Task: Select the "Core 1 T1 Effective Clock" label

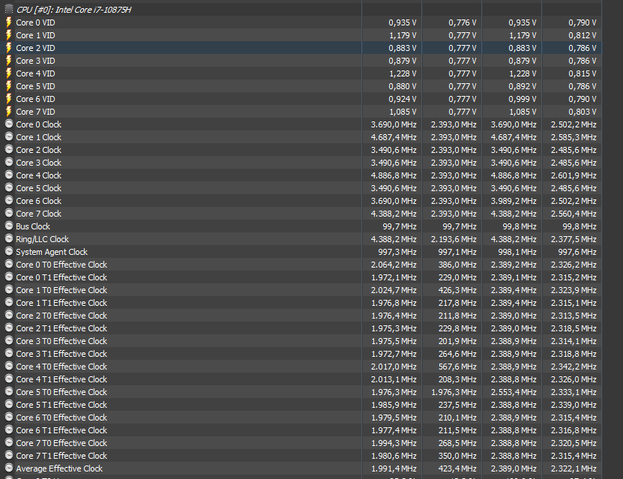Action: pyautogui.click(x=61, y=303)
